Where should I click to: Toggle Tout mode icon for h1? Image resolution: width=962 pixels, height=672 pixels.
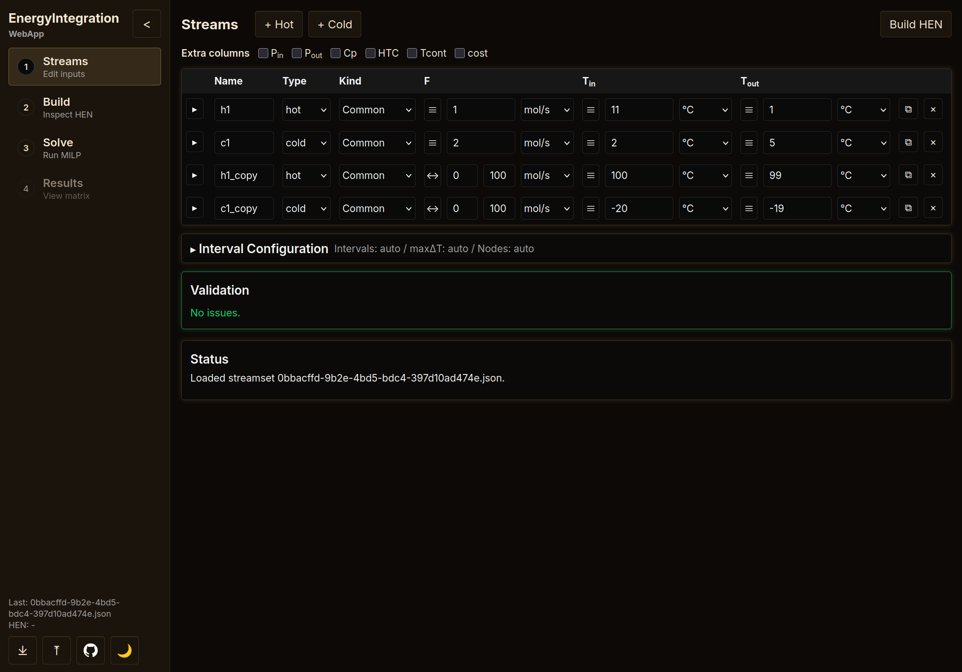tap(749, 110)
